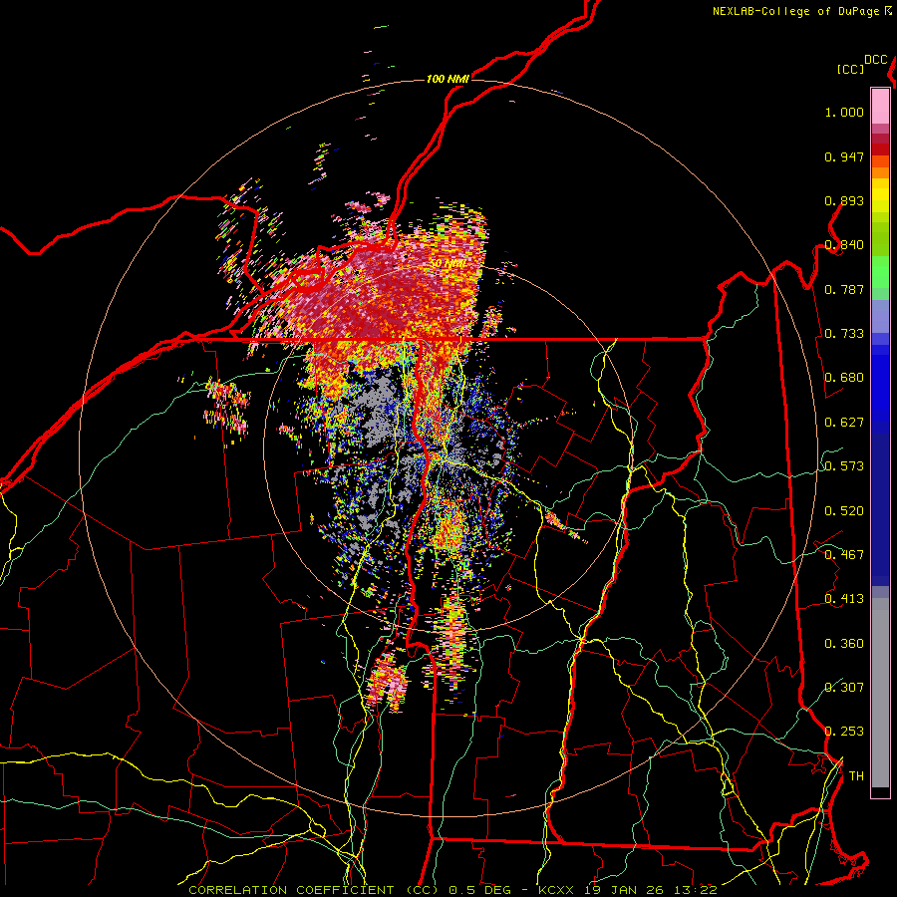
Task: Click the 0.5 DEG elevation text
Action: tap(478, 890)
